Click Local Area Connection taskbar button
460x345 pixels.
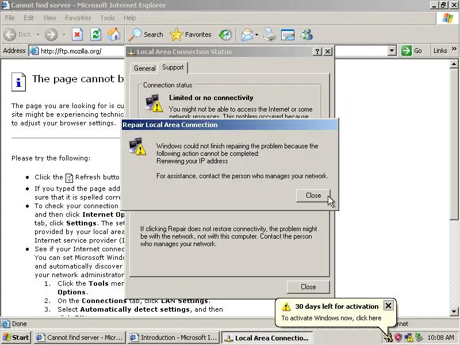pyautogui.click(x=267, y=338)
